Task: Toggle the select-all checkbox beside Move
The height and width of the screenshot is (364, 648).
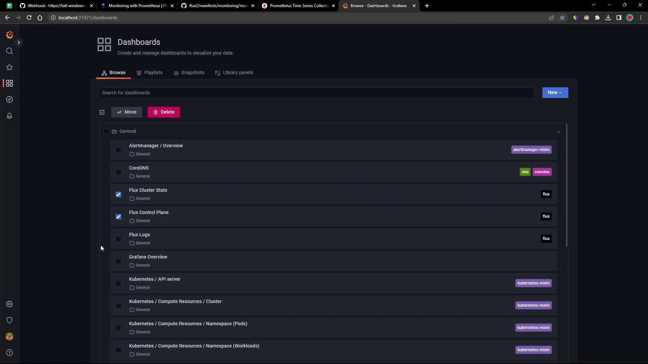Action: coord(102,112)
